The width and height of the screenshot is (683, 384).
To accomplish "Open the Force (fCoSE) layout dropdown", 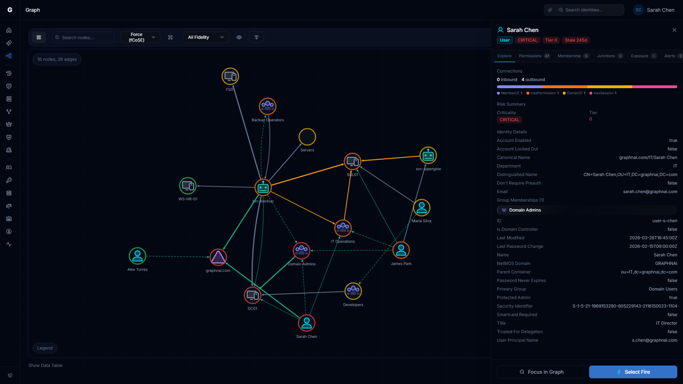I will pos(140,37).
